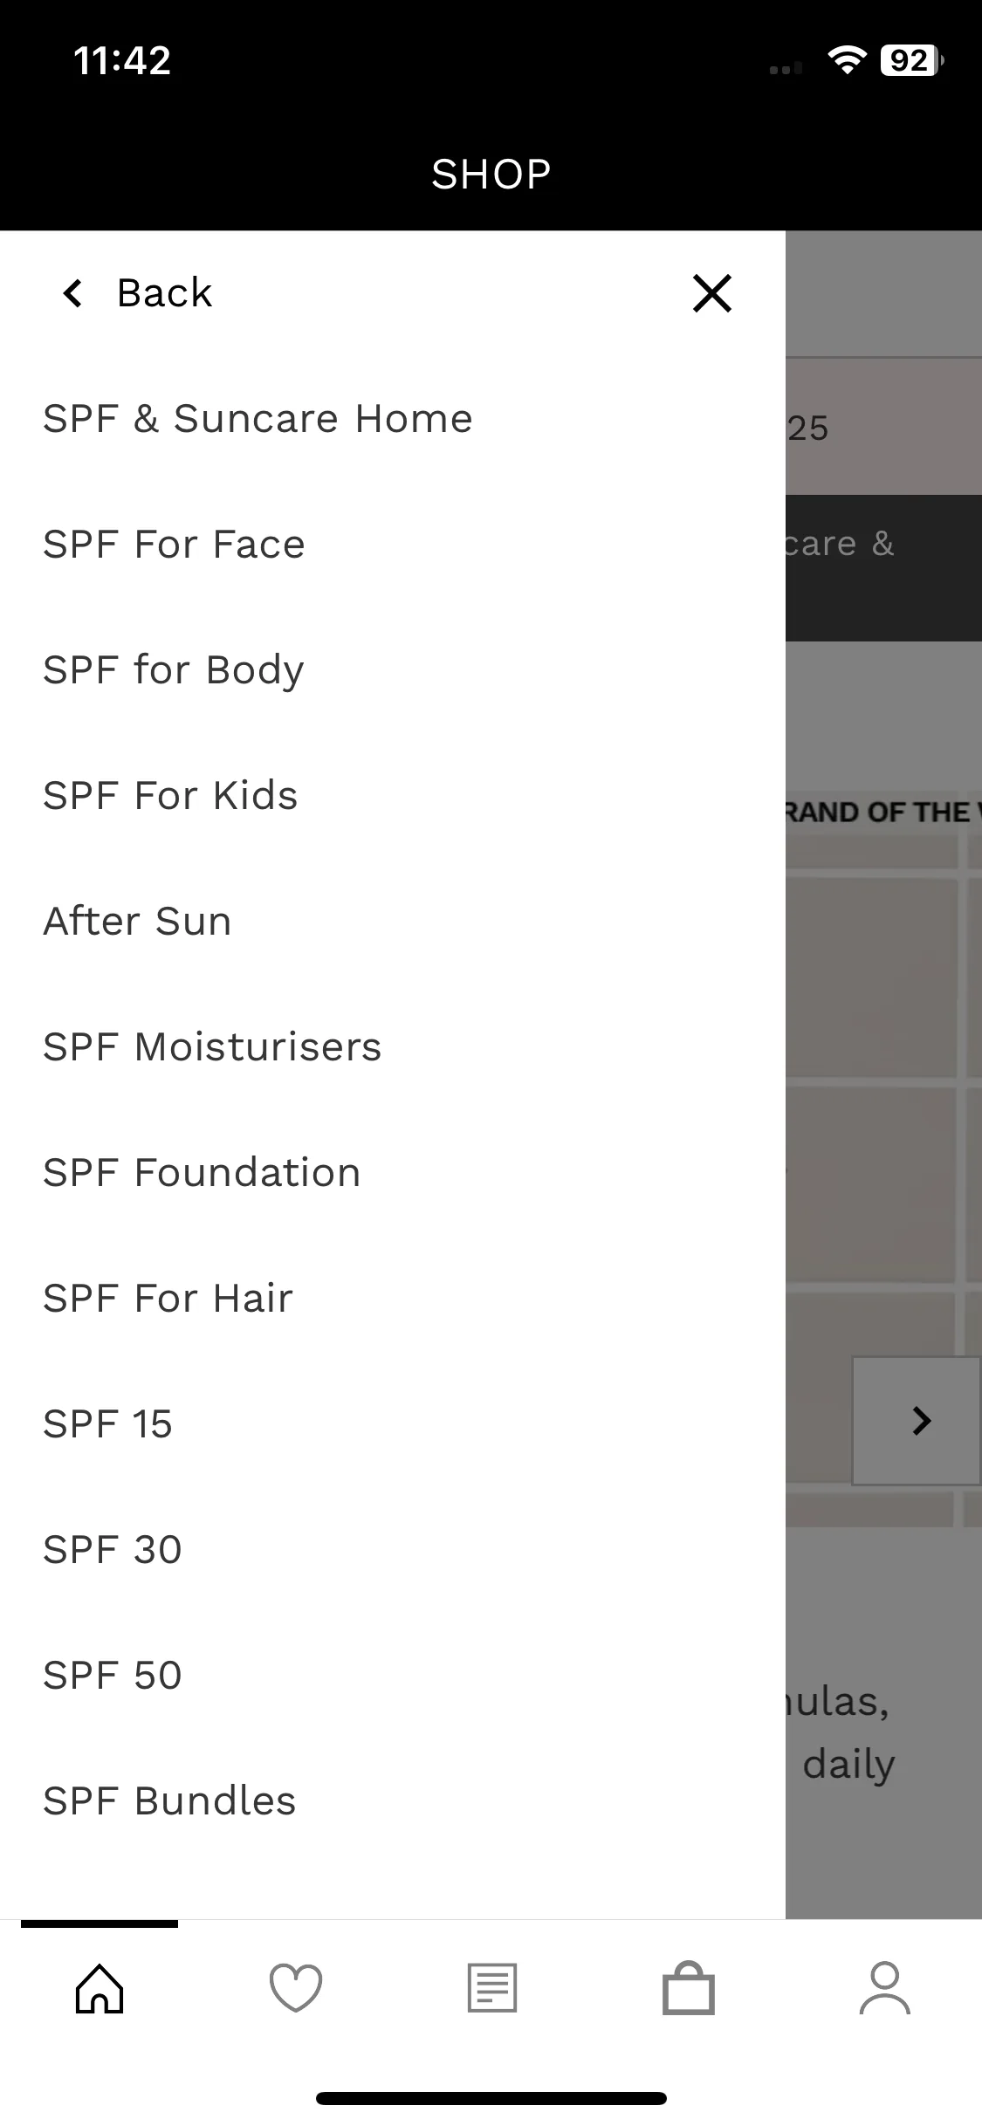Image resolution: width=982 pixels, height=2126 pixels.
Task: Select SPF & Suncare Home
Action: pyautogui.click(x=258, y=419)
